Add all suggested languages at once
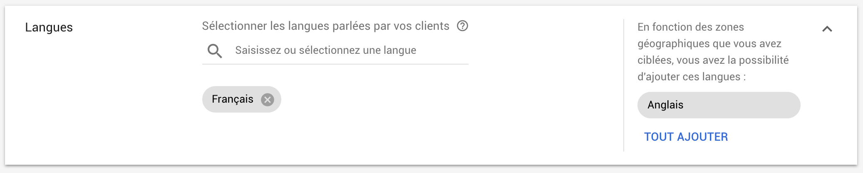The height and width of the screenshot is (173, 863). (x=686, y=137)
